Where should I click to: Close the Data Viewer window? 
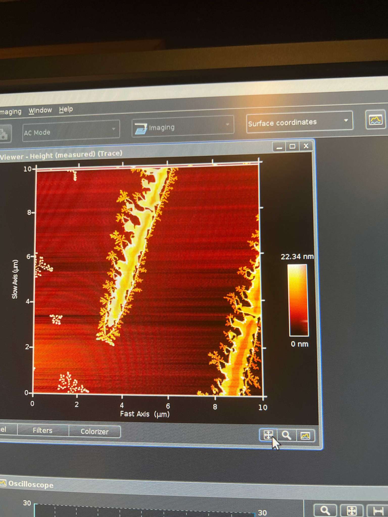pyautogui.click(x=306, y=146)
